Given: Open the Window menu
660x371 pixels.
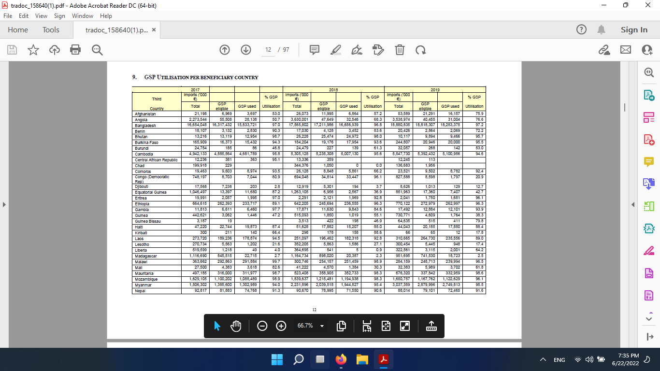Looking at the screenshot, I should [83, 16].
